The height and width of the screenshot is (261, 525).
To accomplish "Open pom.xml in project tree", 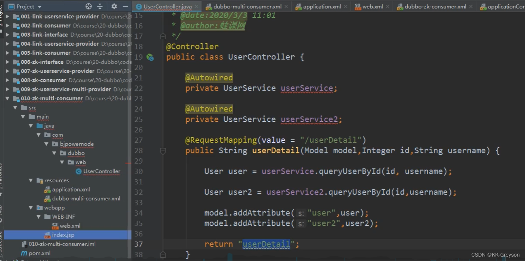I will click(39, 254).
